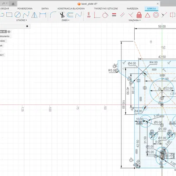Switch to the SZKICUJ tab
The height and width of the screenshot is (176, 176).
coord(151,9)
